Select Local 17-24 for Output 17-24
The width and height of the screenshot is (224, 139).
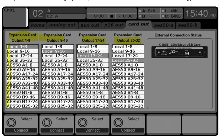(x=93, y=56)
